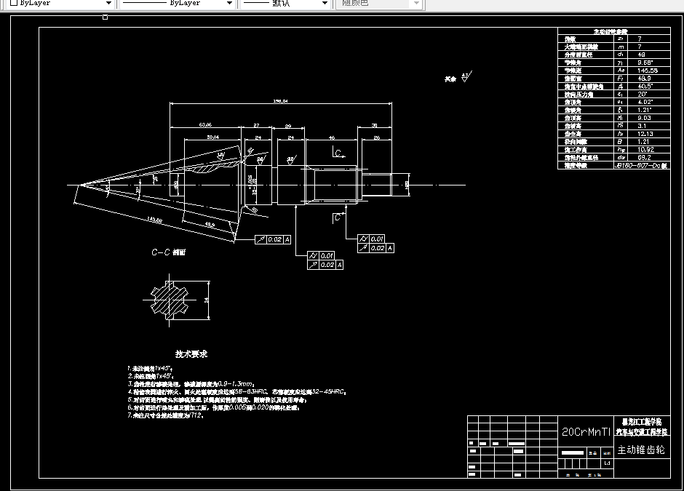The width and height of the screenshot is (684, 491).
Task: Select value 7 in the m row
Action: 640,47
